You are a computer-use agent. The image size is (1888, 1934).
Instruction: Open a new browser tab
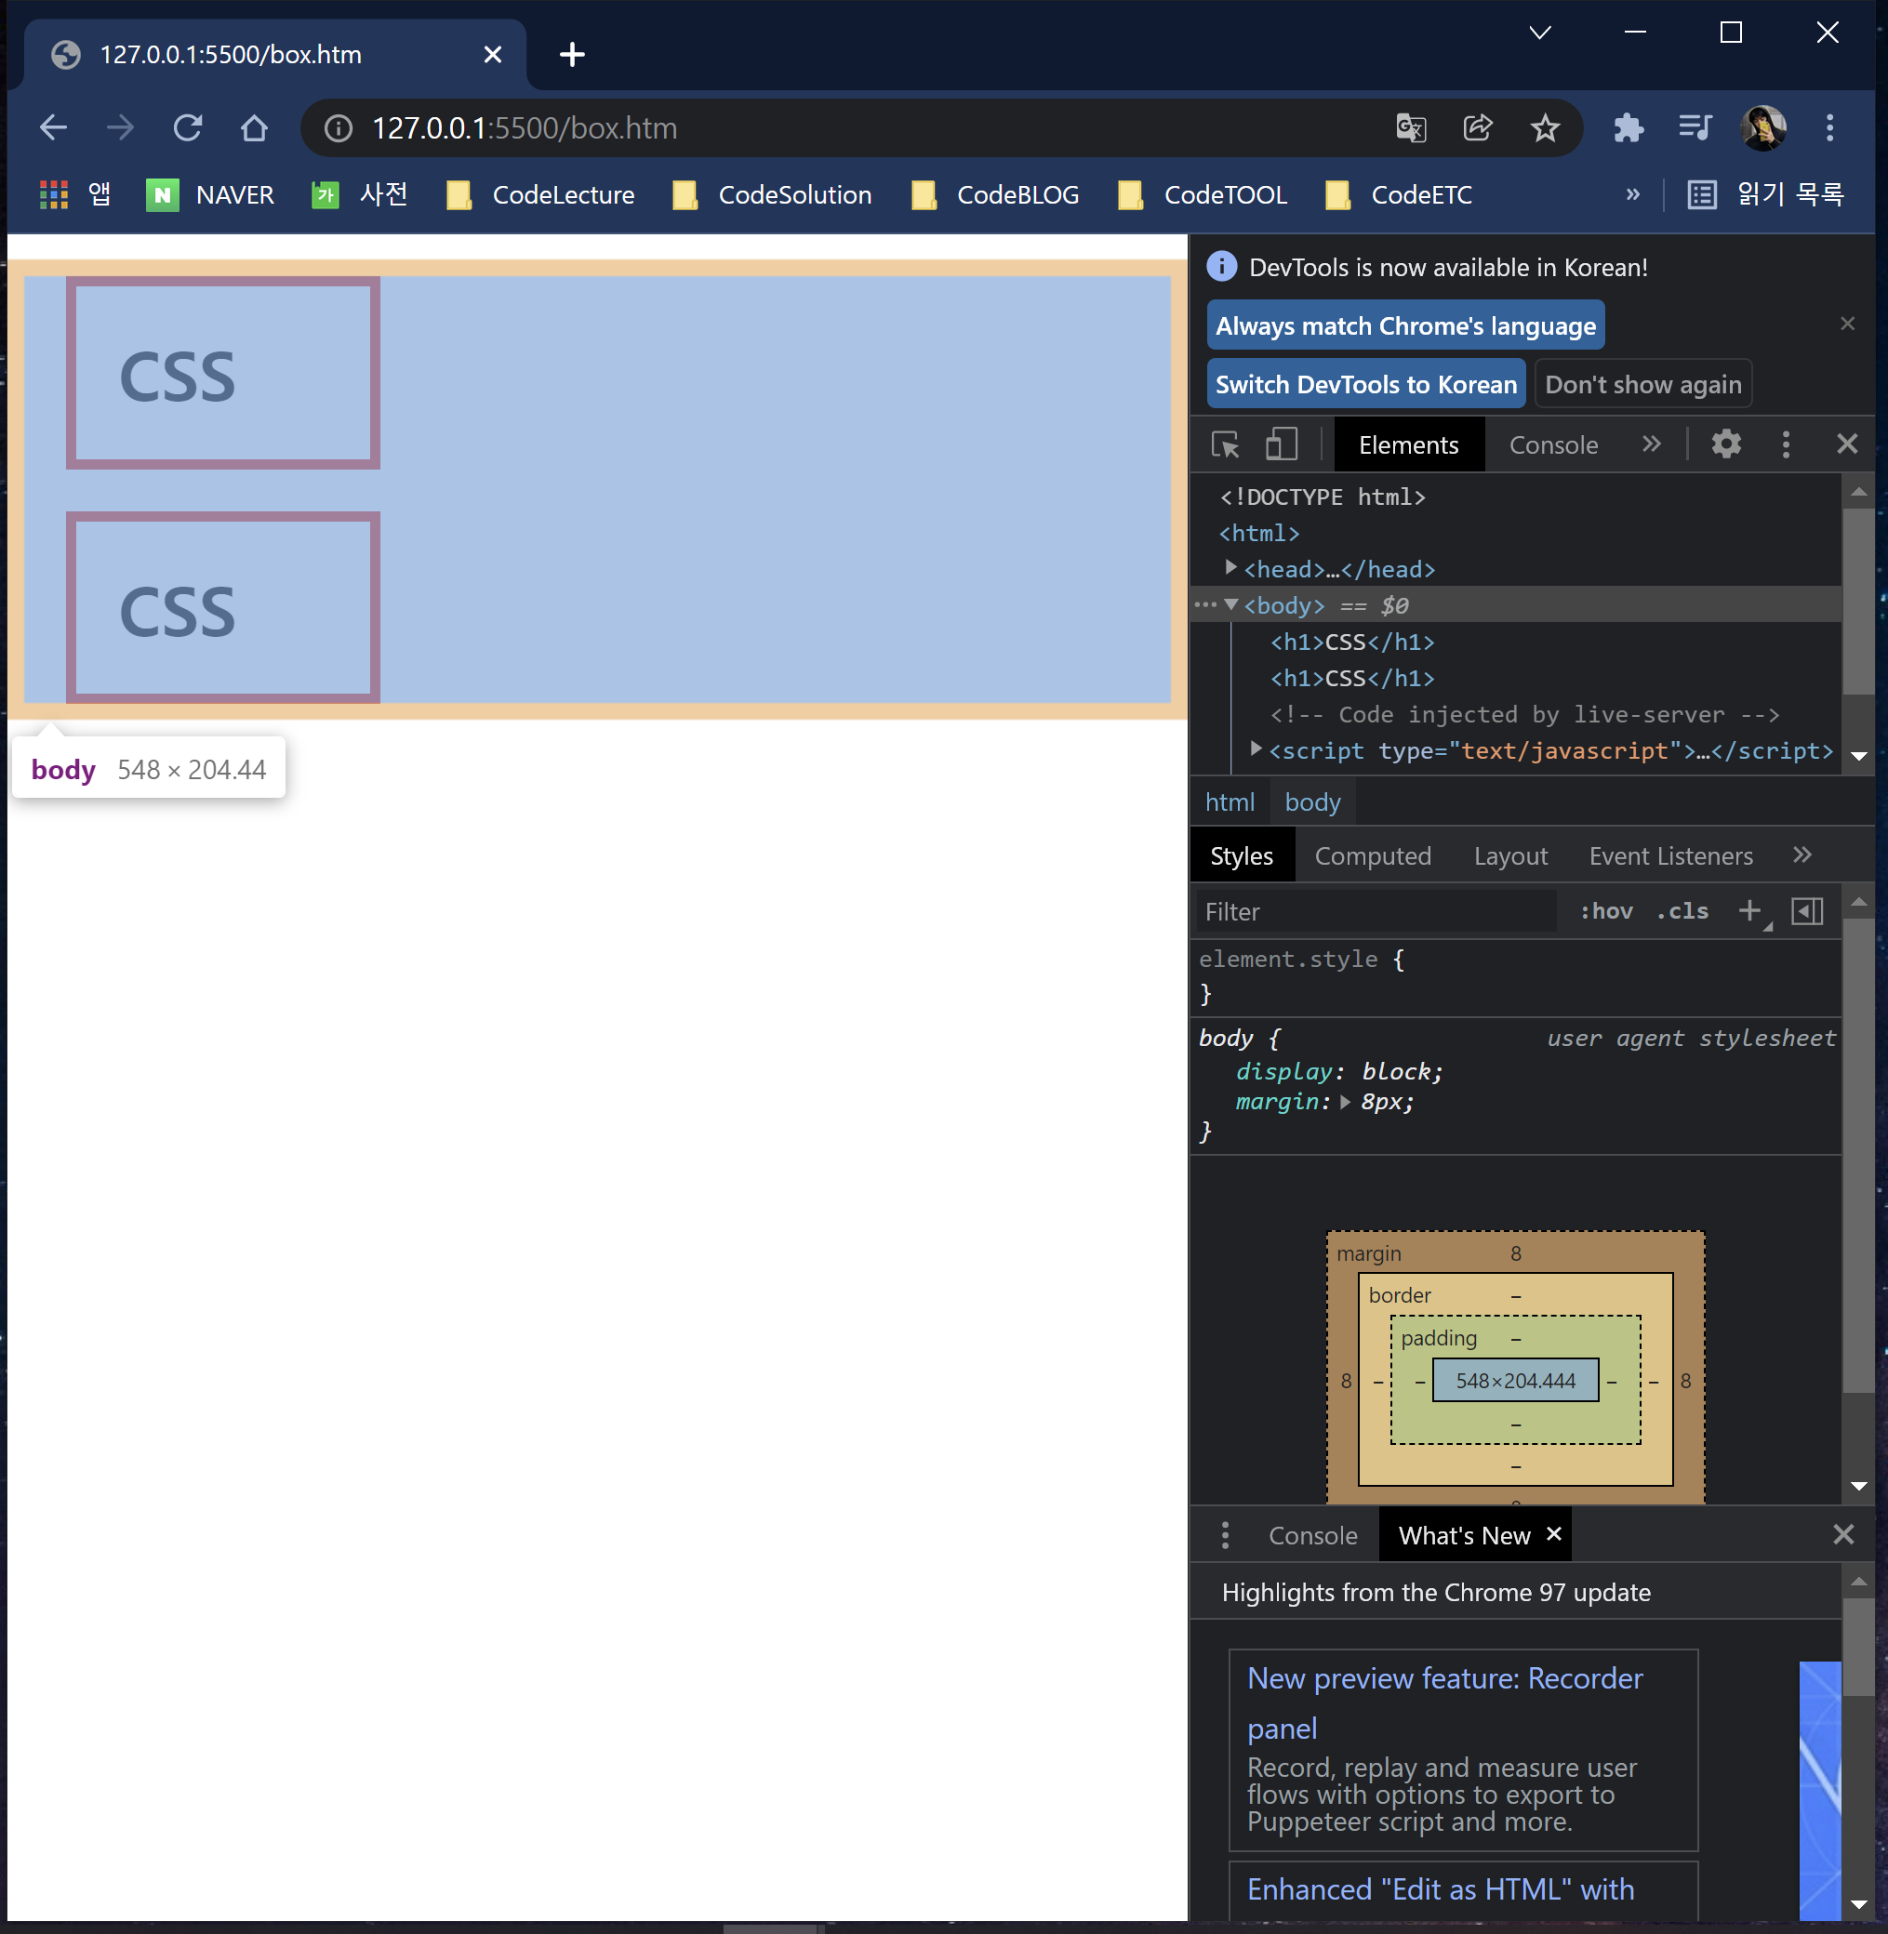(x=572, y=55)
